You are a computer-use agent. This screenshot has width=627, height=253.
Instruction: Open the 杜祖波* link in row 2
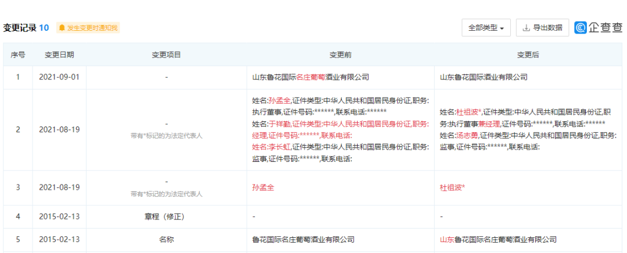tap(469, 111)
